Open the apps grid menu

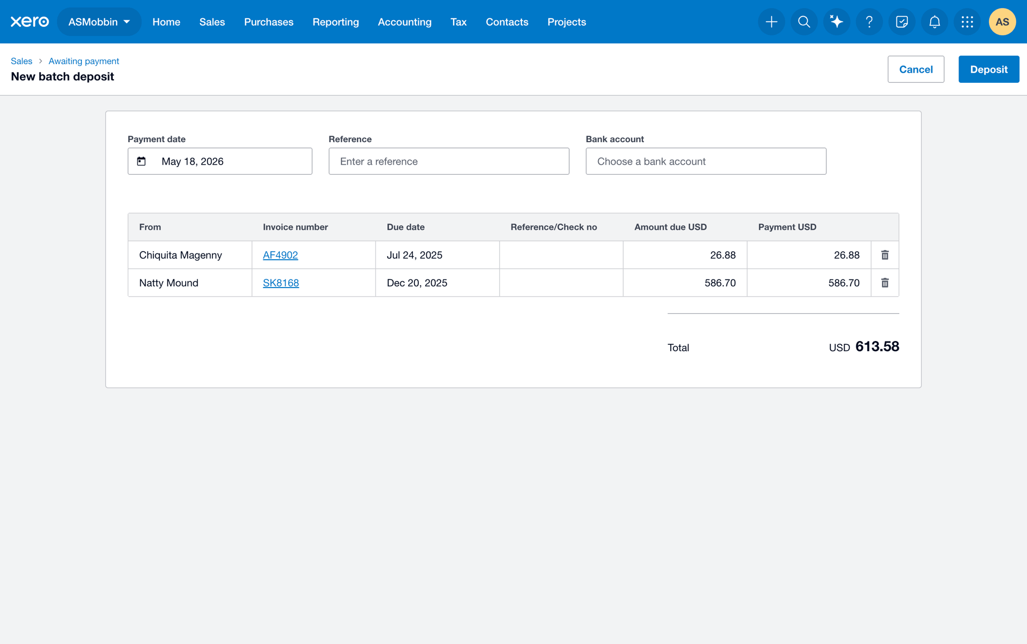[x=967, y=22]
